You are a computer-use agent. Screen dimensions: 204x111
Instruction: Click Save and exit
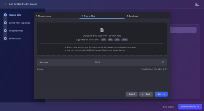[x=169, y=107]
